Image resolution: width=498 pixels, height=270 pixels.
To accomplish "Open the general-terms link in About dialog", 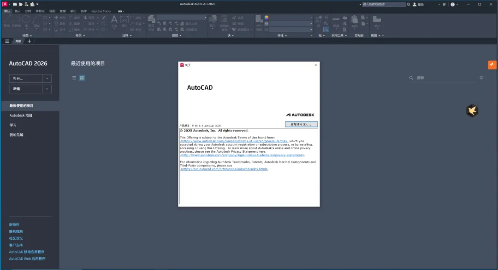I will [x=234, y=141].
